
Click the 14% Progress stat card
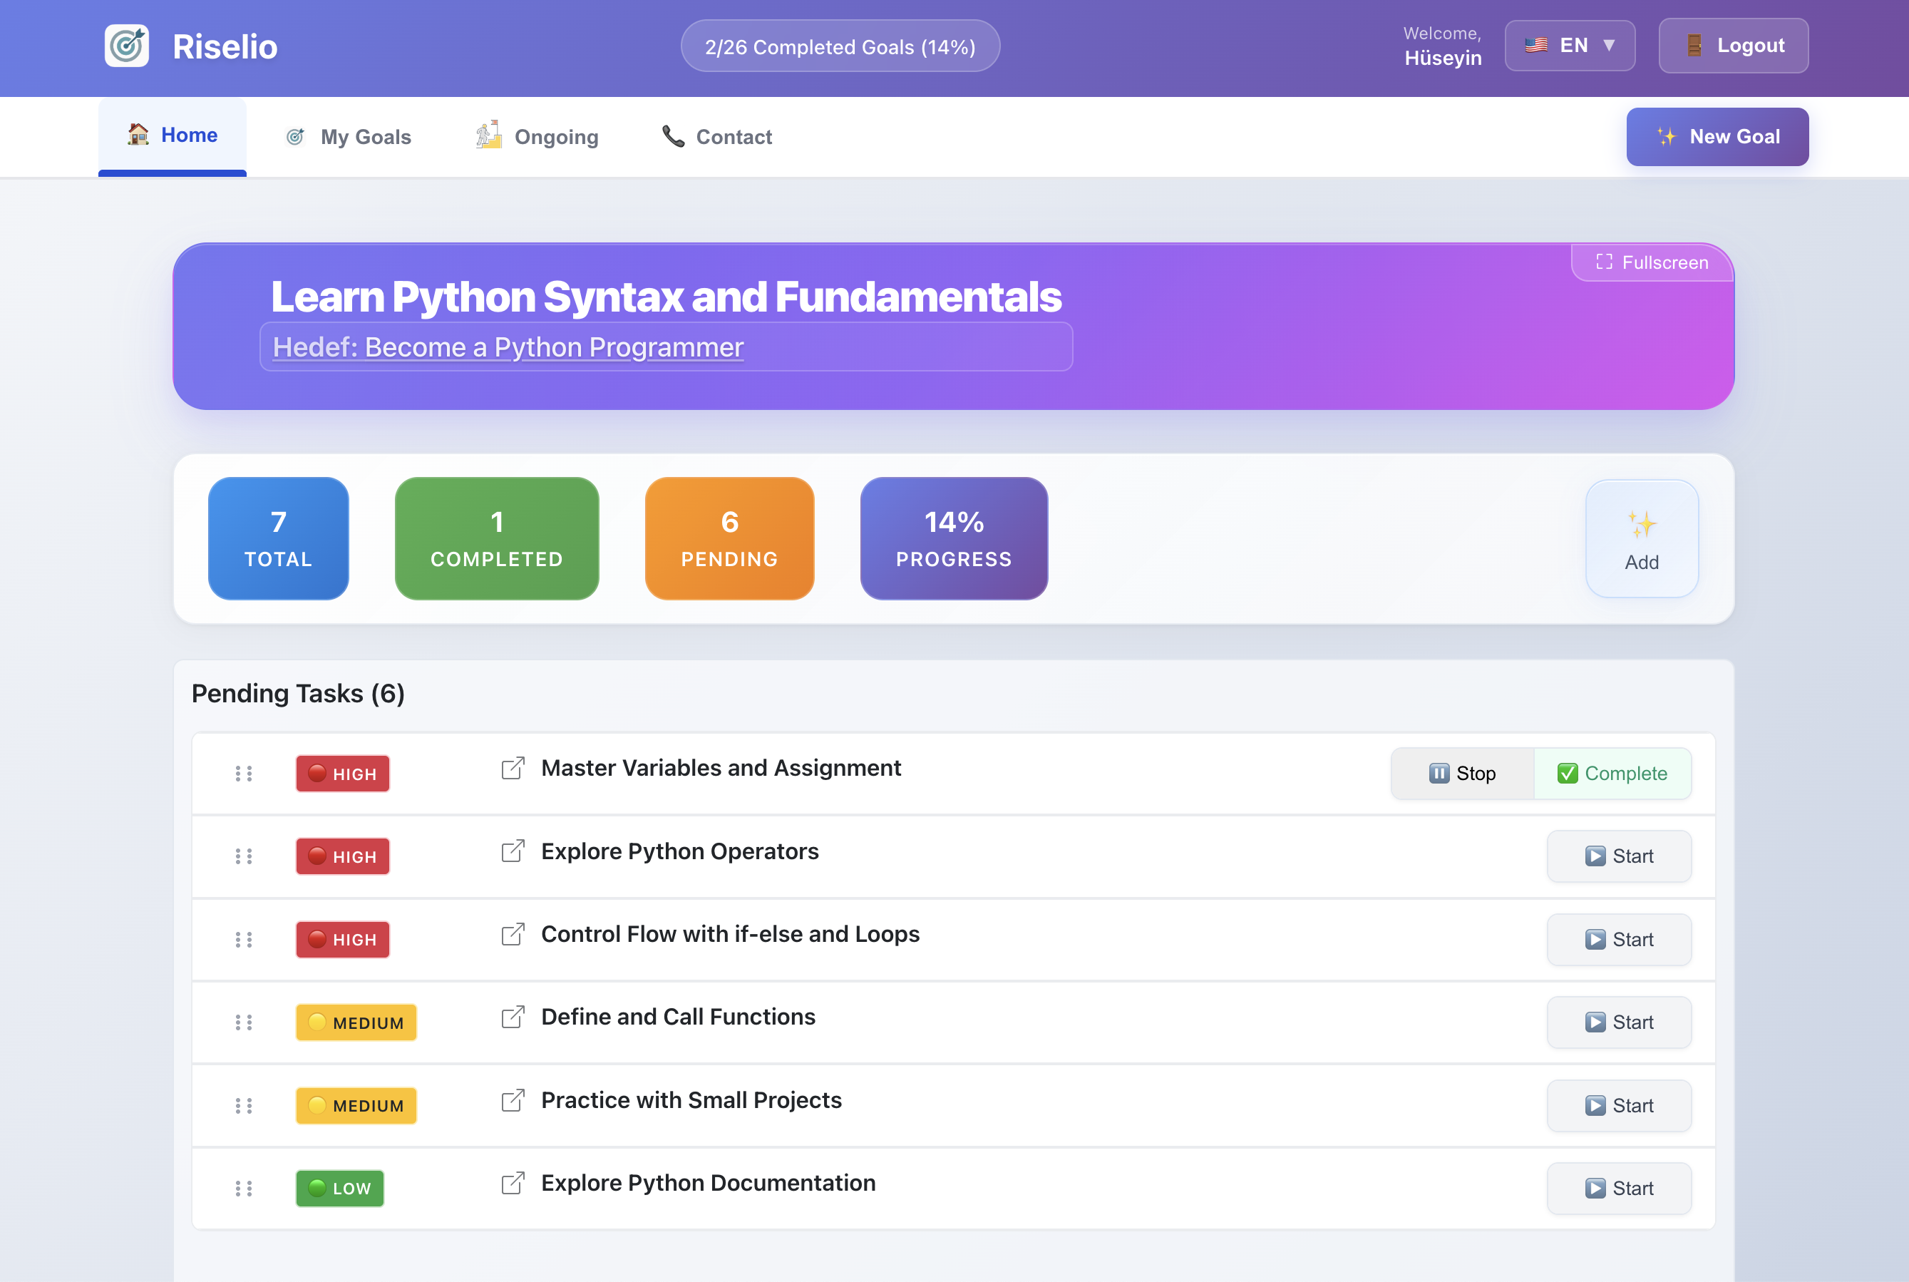tap(953, 538)
